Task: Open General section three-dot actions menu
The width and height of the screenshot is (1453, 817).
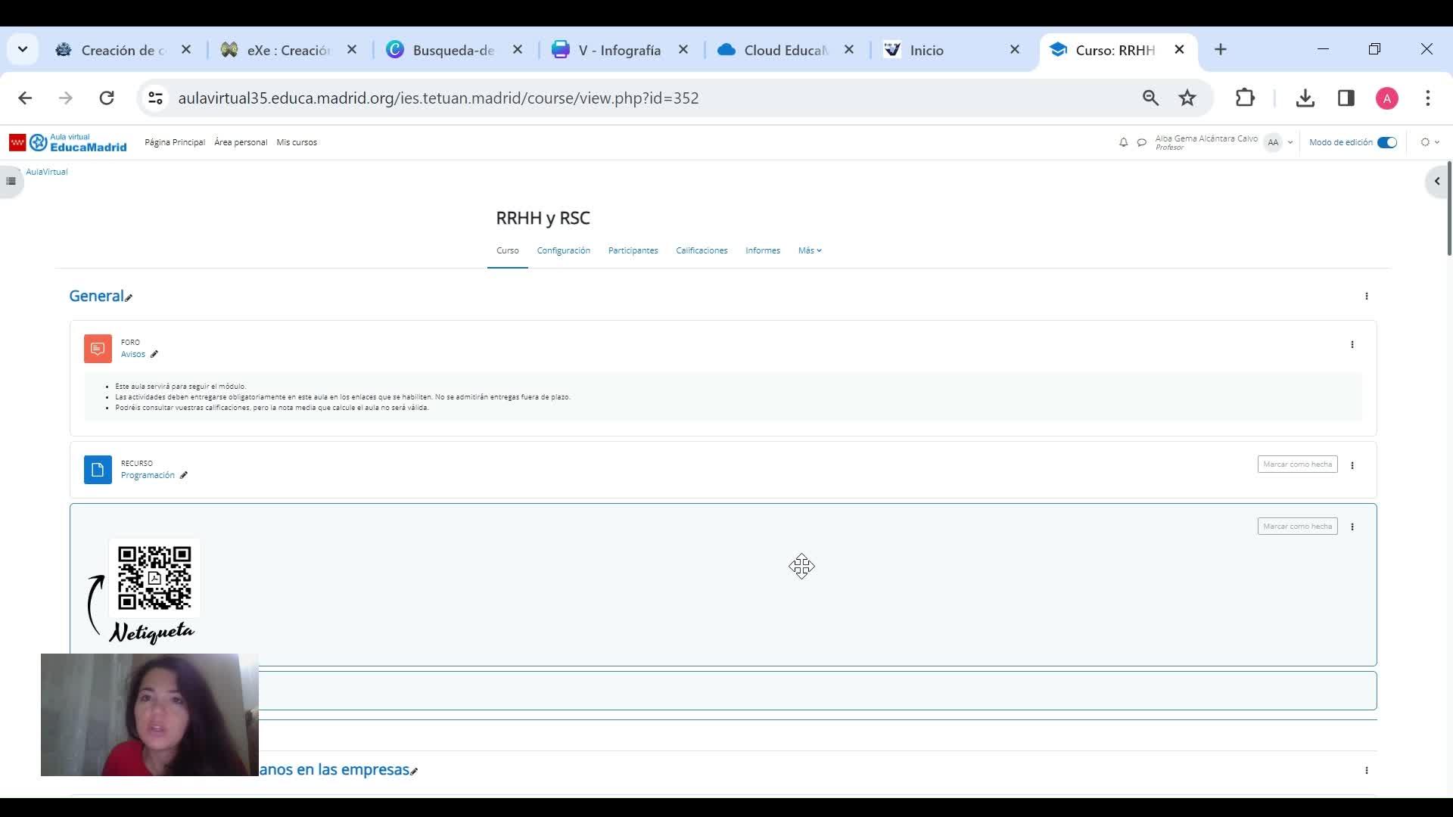Action: pyautogui.click(x=1366, y=297)
